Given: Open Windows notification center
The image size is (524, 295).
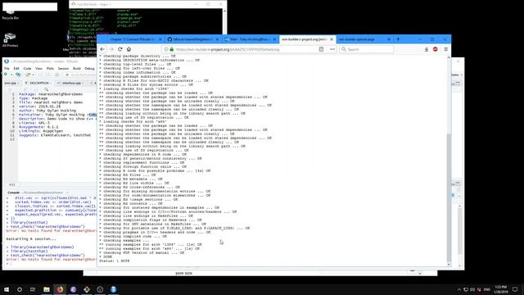Looking at the screenshot, I should [x=515, y=289].
